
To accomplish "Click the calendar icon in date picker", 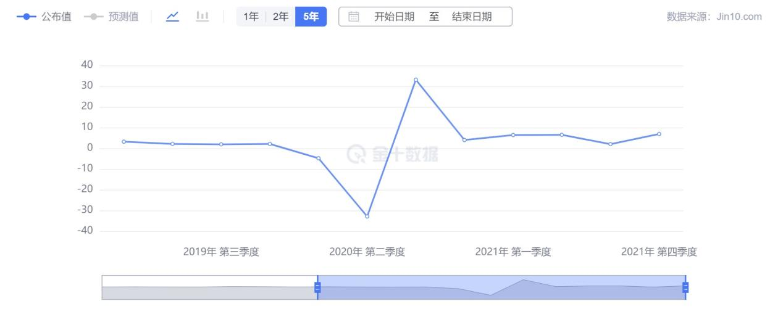I will (354, 17).
